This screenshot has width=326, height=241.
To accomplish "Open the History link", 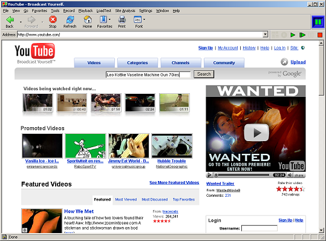I will (249, 48).
